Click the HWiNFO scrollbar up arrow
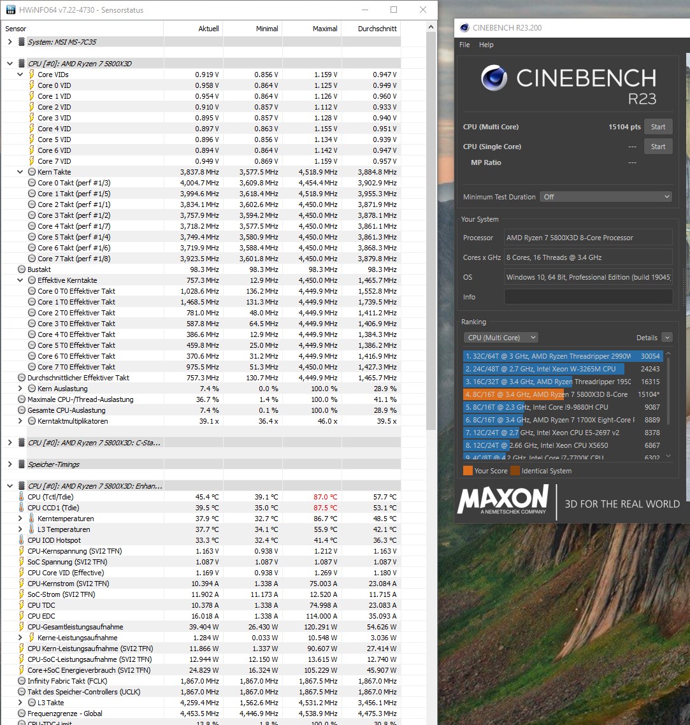690x725 pixels. tap(431, 27)
